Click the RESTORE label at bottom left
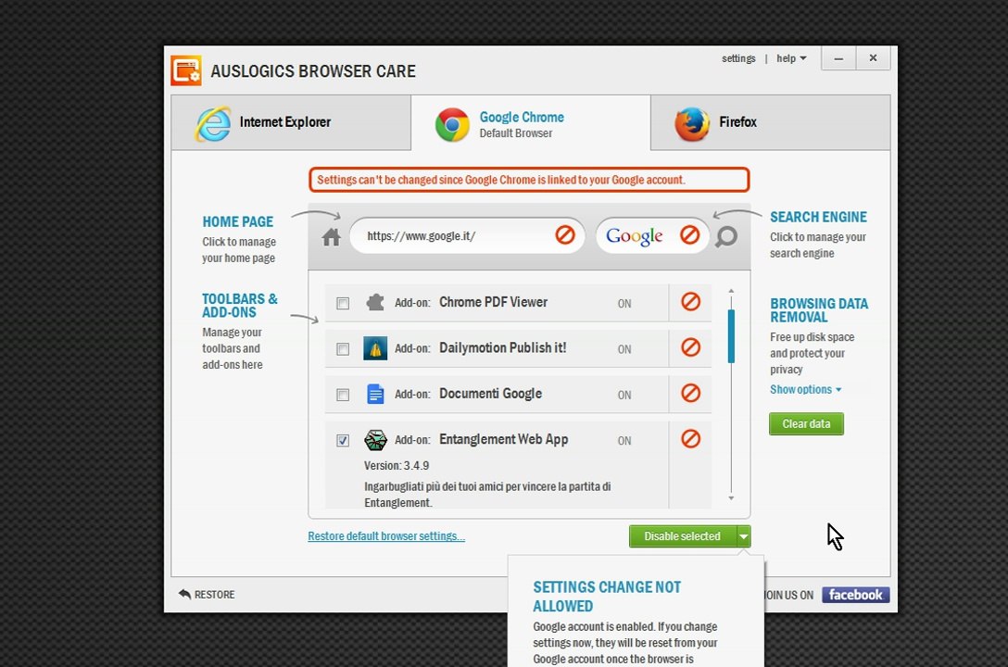The image size is (1008, 667). (214, 595)
